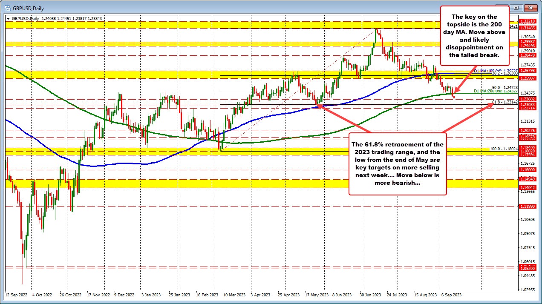The image size is (542, 304).
Task: Expand the GBPUSD,Daily quote dropdown arrow
Action: [8, 18]
